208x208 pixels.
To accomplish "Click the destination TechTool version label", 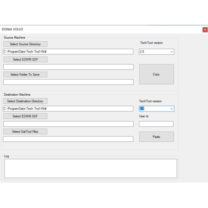I will [x=151, y=101].
